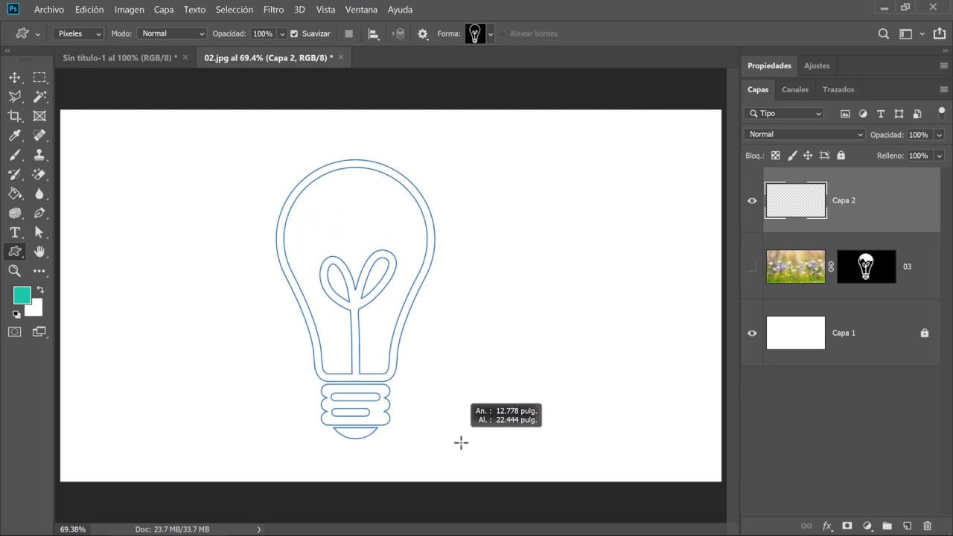The image size is (953, 536).
Task: Lock all on the Bloq. row
Action: (x=841, y=156)
